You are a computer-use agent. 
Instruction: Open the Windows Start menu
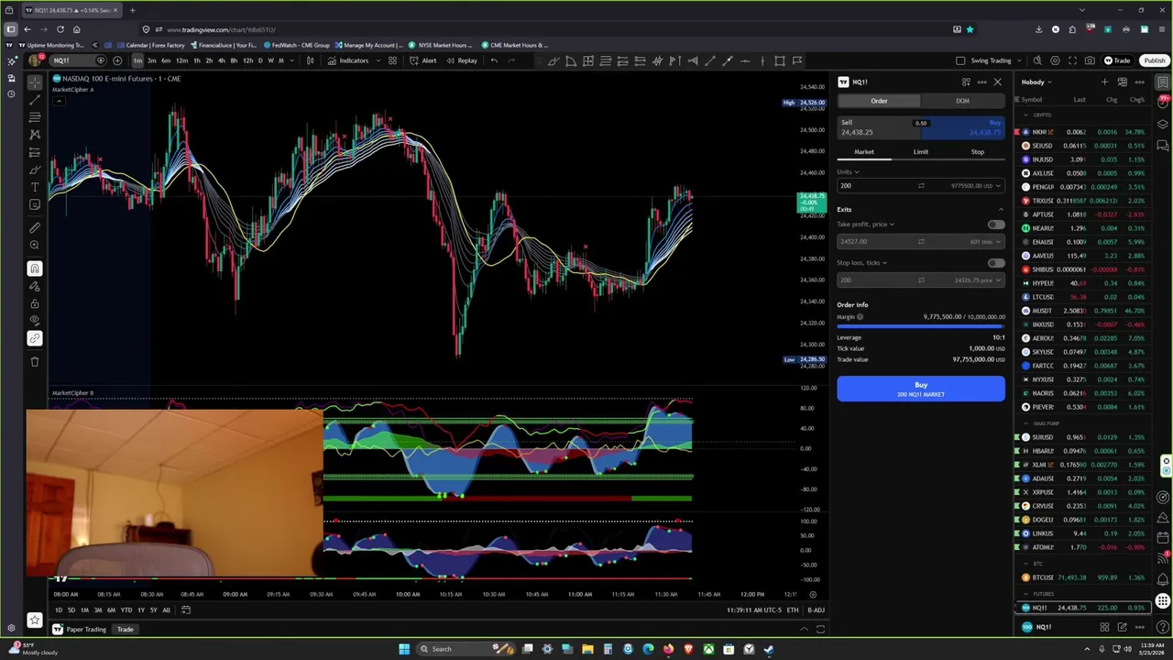tap(404, 649)
